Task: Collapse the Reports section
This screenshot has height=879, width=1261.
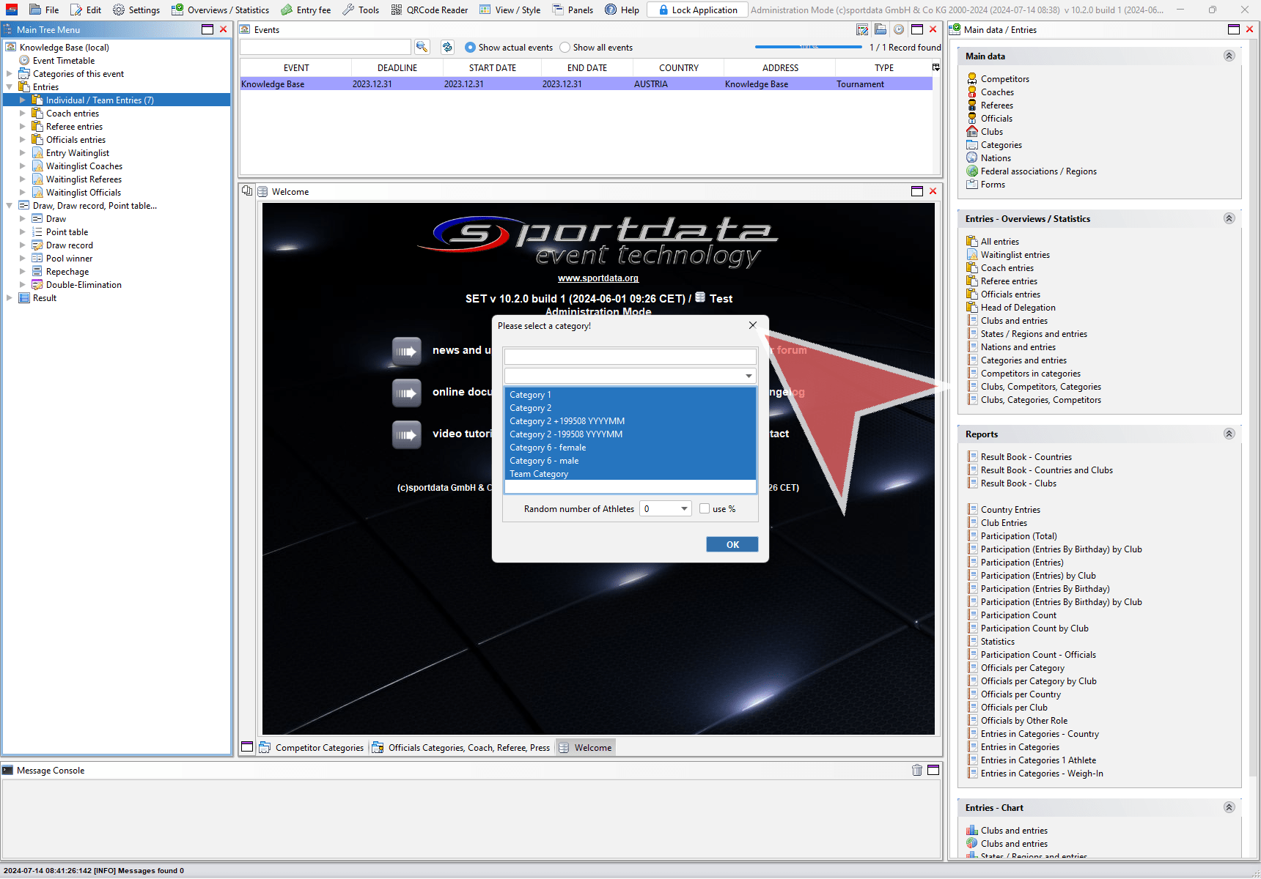Action: click(x=1229, y=434)
